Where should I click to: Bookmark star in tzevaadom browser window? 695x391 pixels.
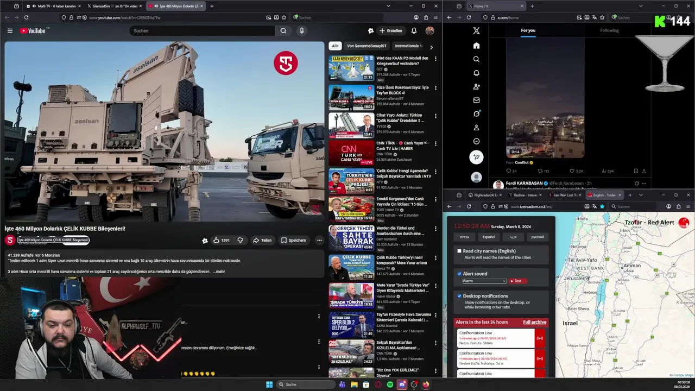(602, 206)
